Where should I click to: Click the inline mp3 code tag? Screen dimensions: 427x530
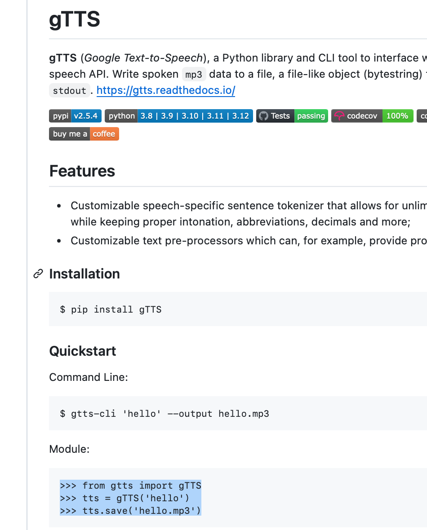[194, 75]
